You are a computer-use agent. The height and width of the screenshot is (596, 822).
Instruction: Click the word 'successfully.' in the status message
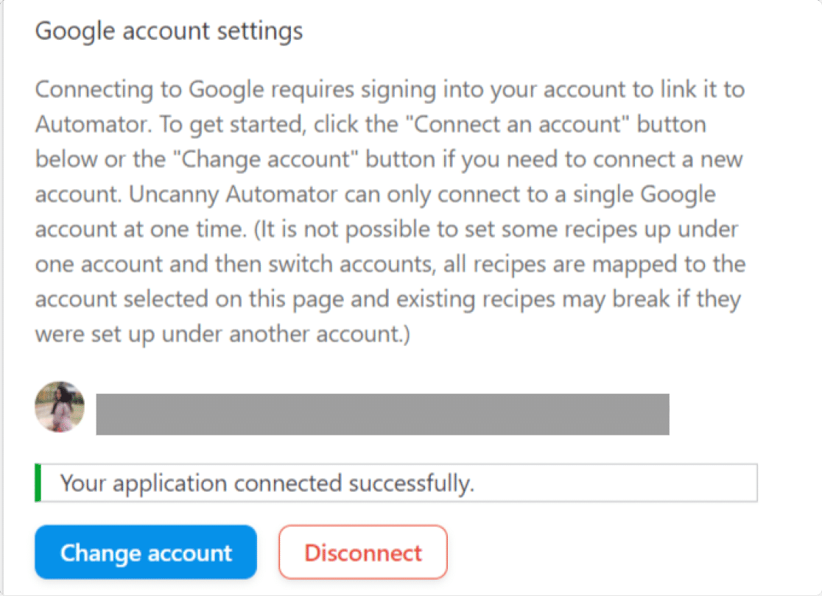[412, 483]
